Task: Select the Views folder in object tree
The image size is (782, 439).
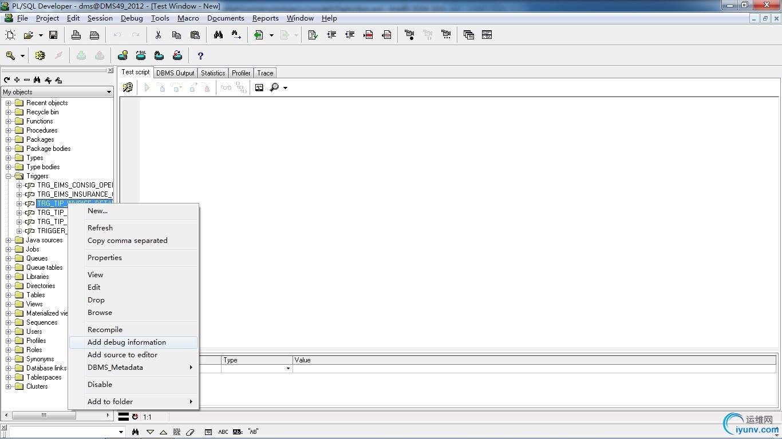Action: 34,304
